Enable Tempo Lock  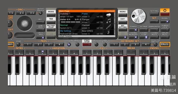click(165, 30)
